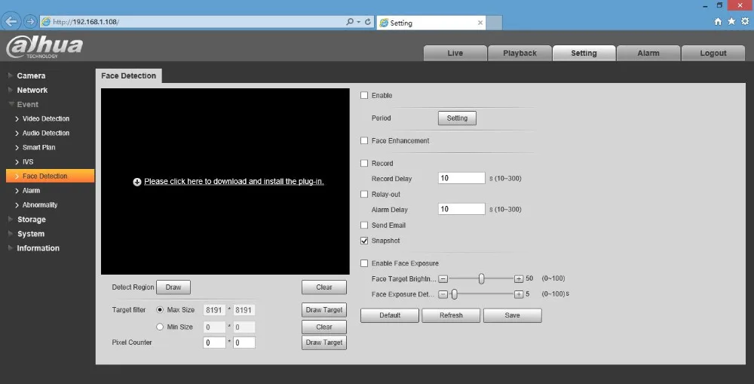This screenshot has width=754, height=384.
Task: Open browser home icon
Action: click(718, 21)
